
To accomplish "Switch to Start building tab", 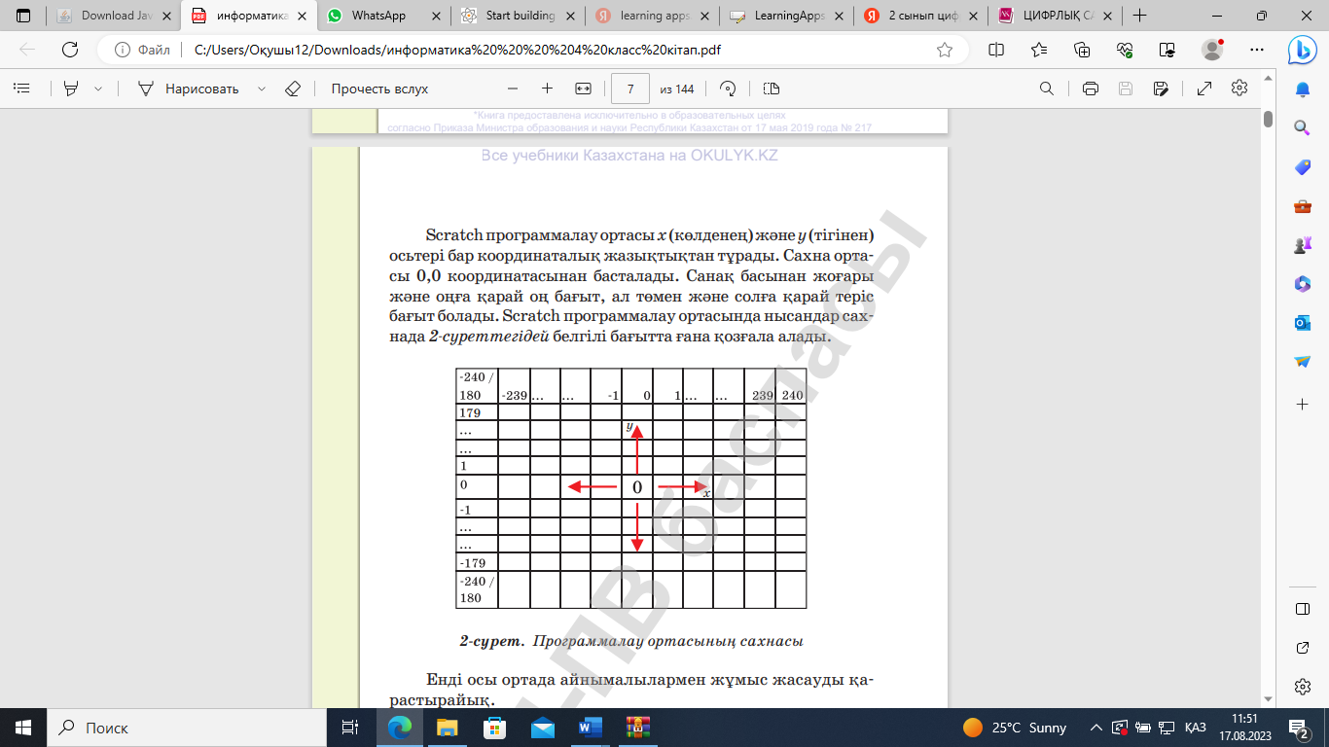I will 519,16.
